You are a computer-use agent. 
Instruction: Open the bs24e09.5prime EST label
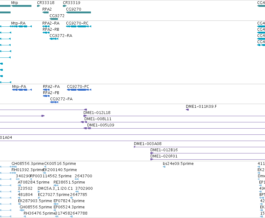click(178, 164)
